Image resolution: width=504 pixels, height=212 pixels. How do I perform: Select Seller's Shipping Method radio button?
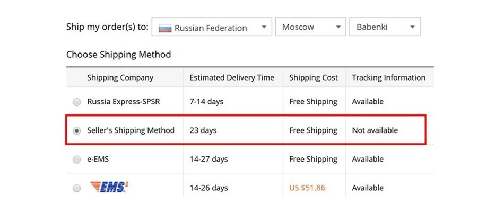point(77,130)
